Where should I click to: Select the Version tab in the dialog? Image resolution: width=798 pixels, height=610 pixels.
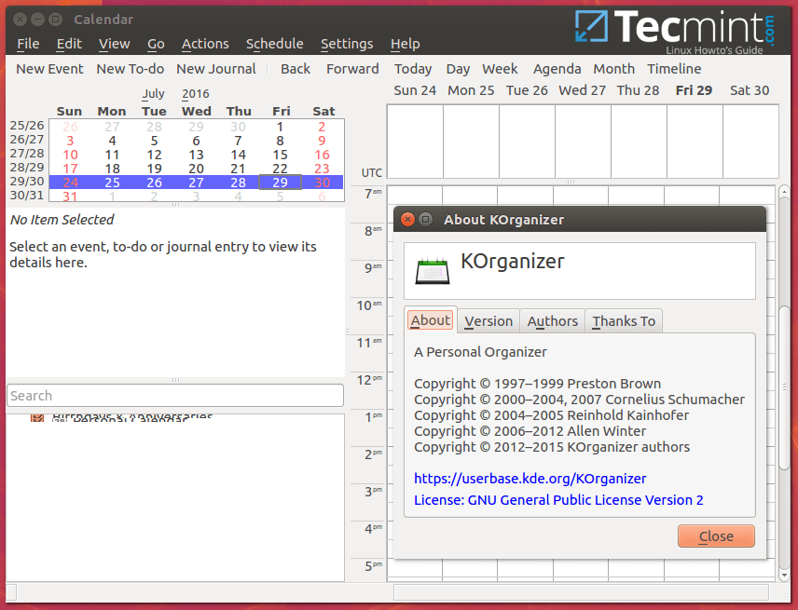click(x=488, y=321)
